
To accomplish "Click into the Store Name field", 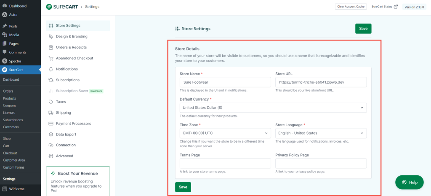I will click(x=225, y=82).
